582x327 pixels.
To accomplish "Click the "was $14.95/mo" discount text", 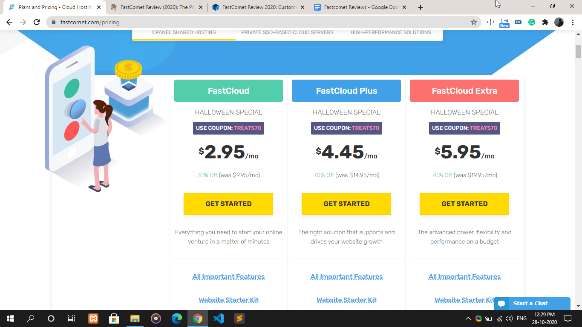I will click(357, 175).
